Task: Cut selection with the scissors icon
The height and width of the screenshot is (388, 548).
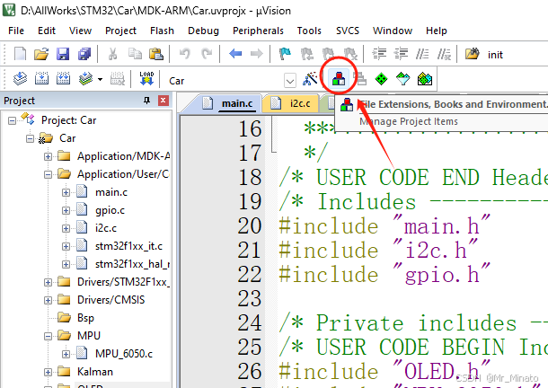Action: tap(112, 54)
